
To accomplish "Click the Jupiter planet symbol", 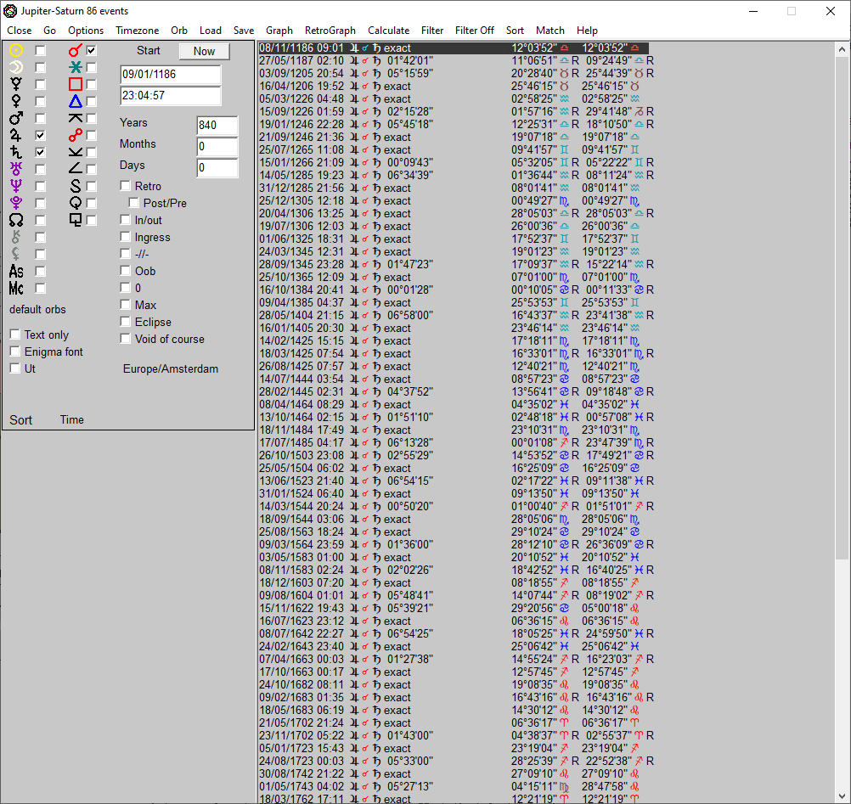I will [15, 135].
